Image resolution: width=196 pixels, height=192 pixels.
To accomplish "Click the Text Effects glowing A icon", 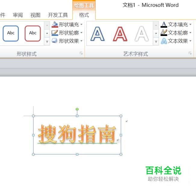I will [164, 41].
